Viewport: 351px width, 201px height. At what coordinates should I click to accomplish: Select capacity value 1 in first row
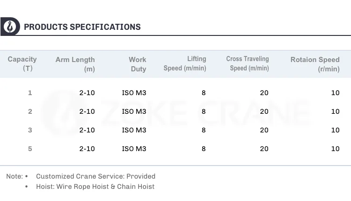[x=30, y=93]
